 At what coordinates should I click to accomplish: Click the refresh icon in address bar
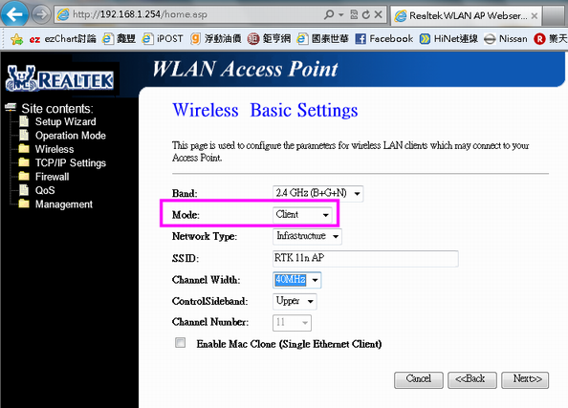pos(366,14)
